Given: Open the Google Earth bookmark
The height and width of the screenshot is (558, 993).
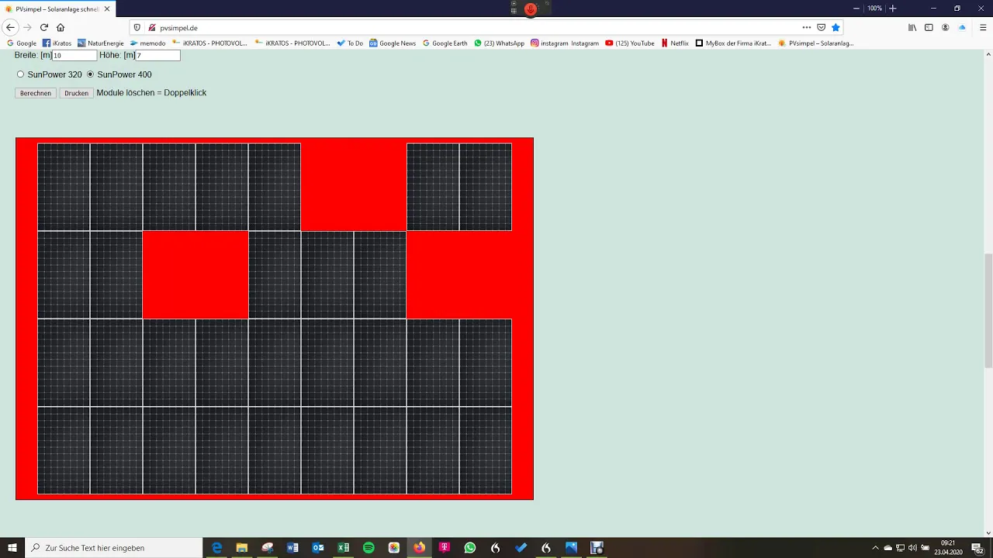Looking at the screenshot, I should [x=445, y=43].
